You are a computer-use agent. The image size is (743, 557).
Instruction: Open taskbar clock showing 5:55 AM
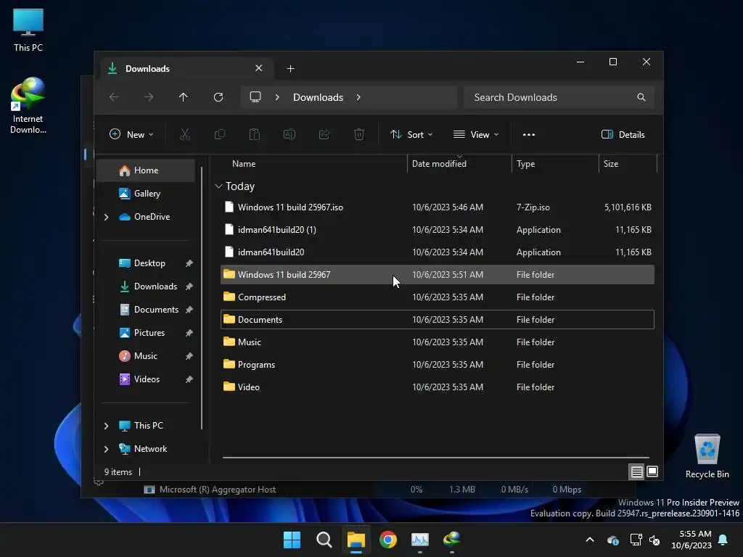point(691,540)
